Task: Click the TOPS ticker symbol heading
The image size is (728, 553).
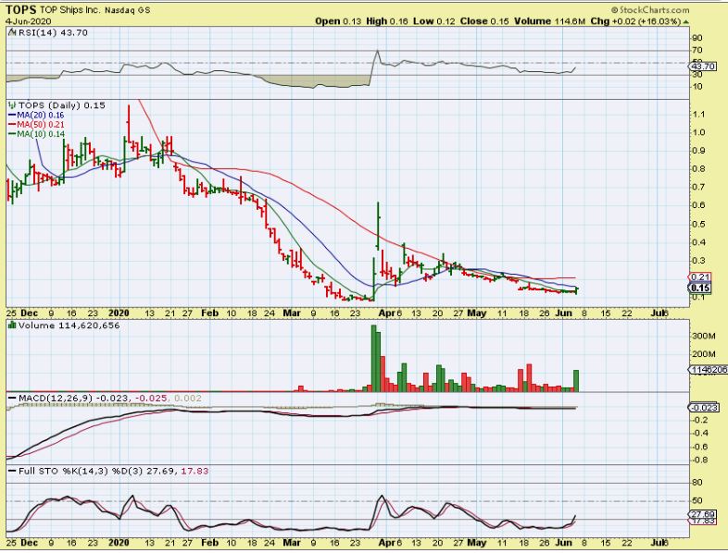Action: tap(20, 10)
